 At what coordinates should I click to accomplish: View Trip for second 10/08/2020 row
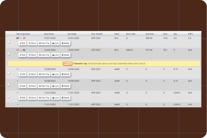44,86
